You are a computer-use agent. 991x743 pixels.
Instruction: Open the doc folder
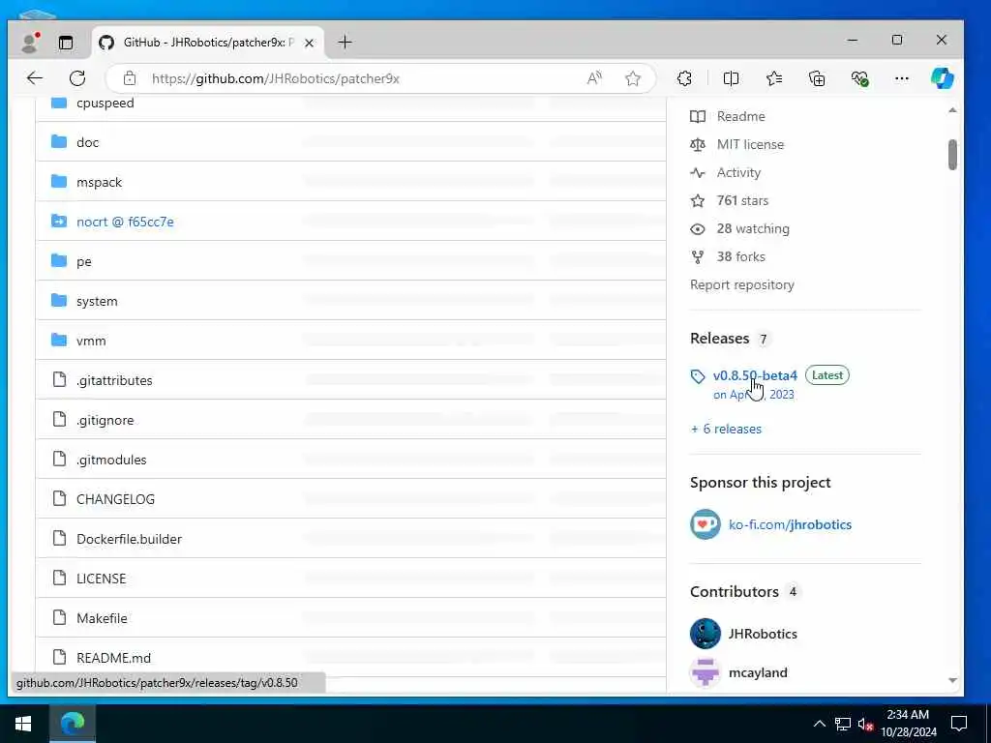click(87, 143)
